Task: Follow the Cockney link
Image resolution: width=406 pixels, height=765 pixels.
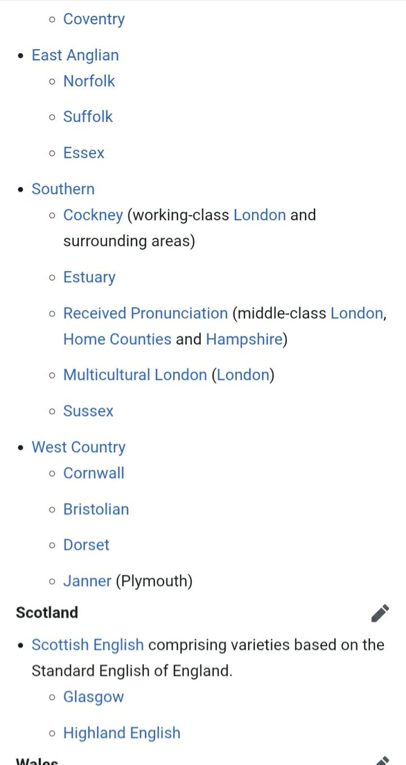Action: [x=93, y=215]
